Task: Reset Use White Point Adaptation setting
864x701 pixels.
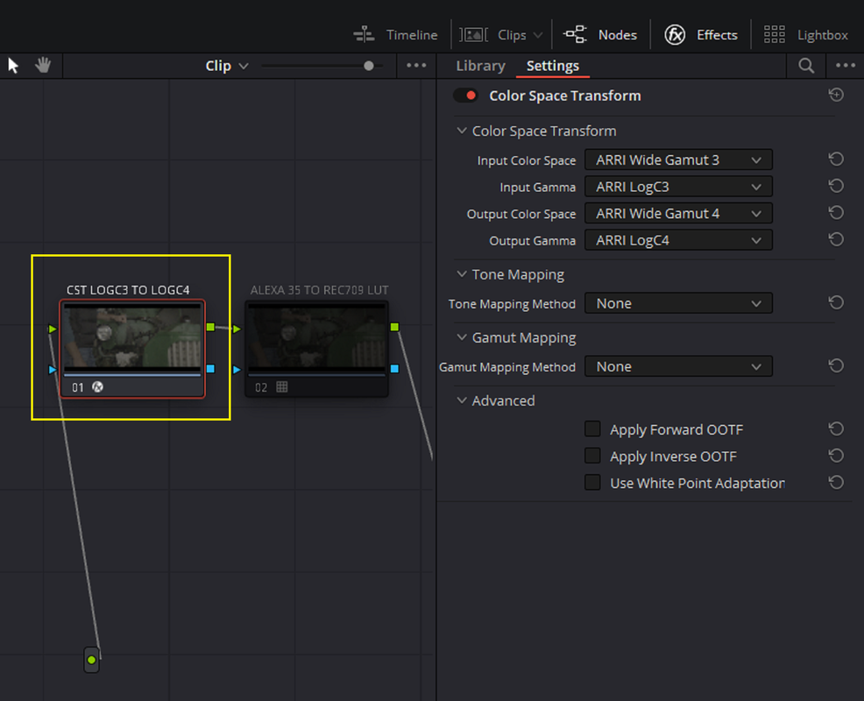Action: (x=836, y=483)
